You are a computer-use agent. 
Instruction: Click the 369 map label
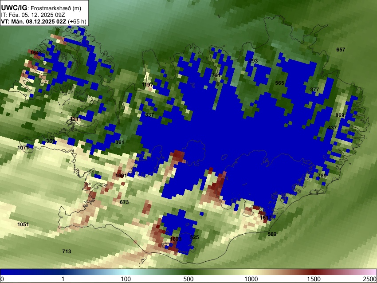click(x=51, y=141)
